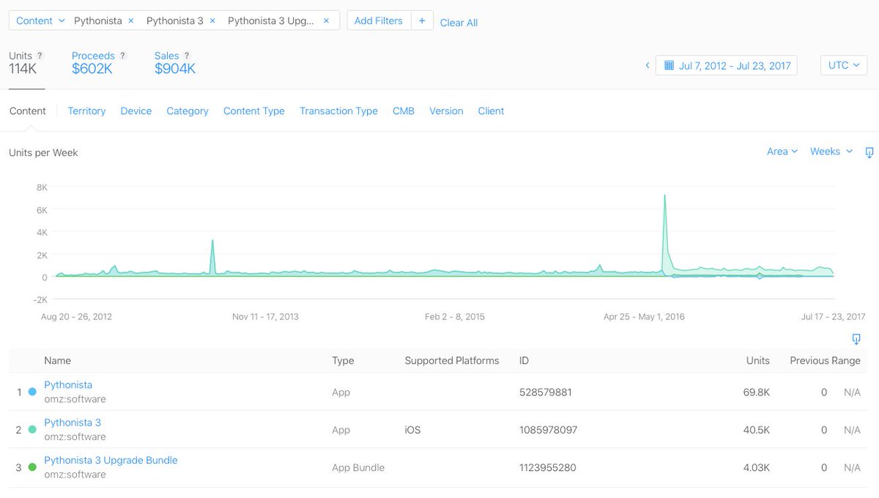
Task: Click the ID column header
Action: (524, 360)
